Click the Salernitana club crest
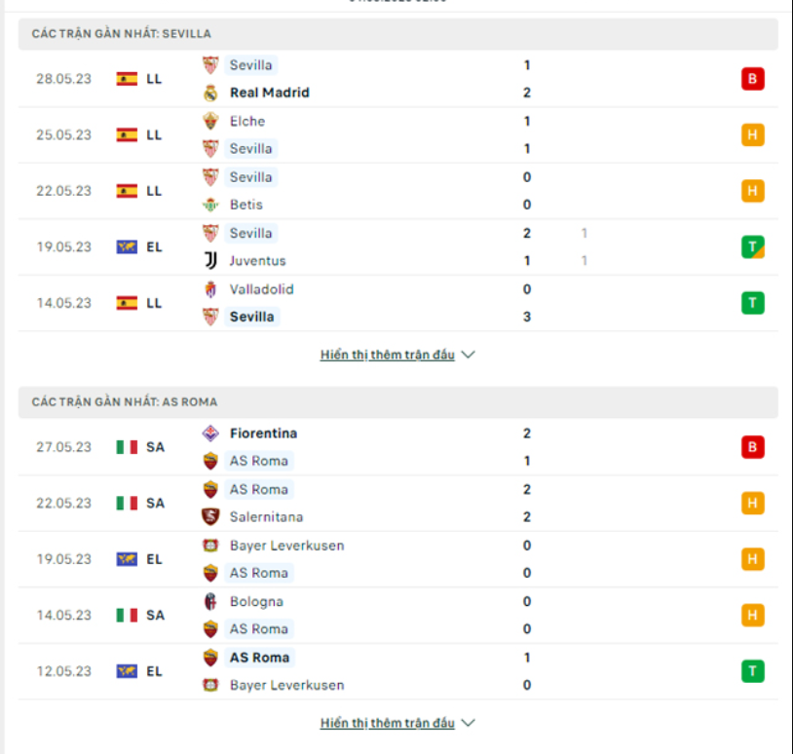The height and width of the screenshot is (754, 793). (210, 516)
